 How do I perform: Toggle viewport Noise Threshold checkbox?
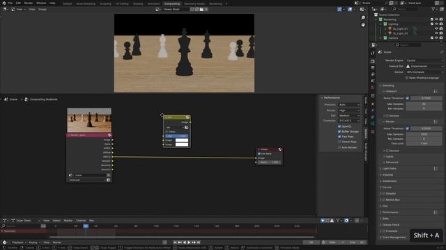pyautogui.click(x=408, y=98)
